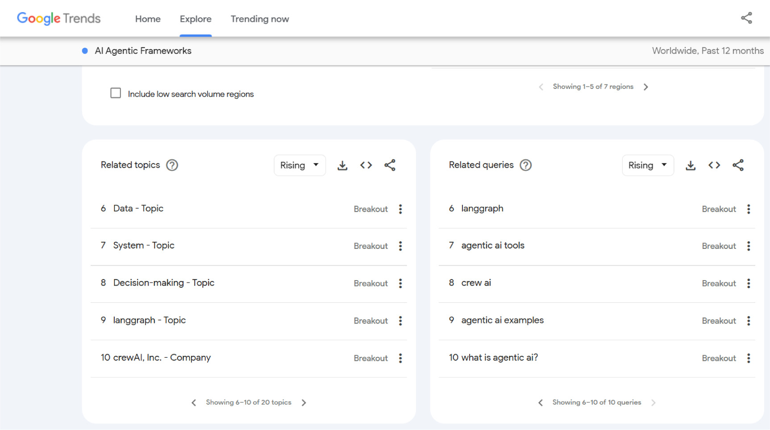770x430 pixels.
Task: Open Rising dropdown in Related queries
Action: tap(648, 165)
